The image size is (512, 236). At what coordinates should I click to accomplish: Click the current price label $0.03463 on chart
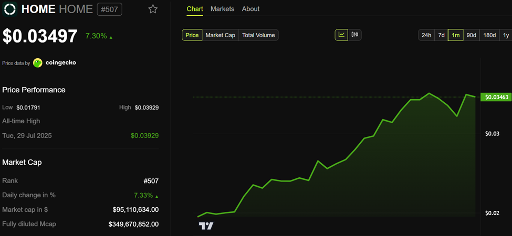(496, 97)
